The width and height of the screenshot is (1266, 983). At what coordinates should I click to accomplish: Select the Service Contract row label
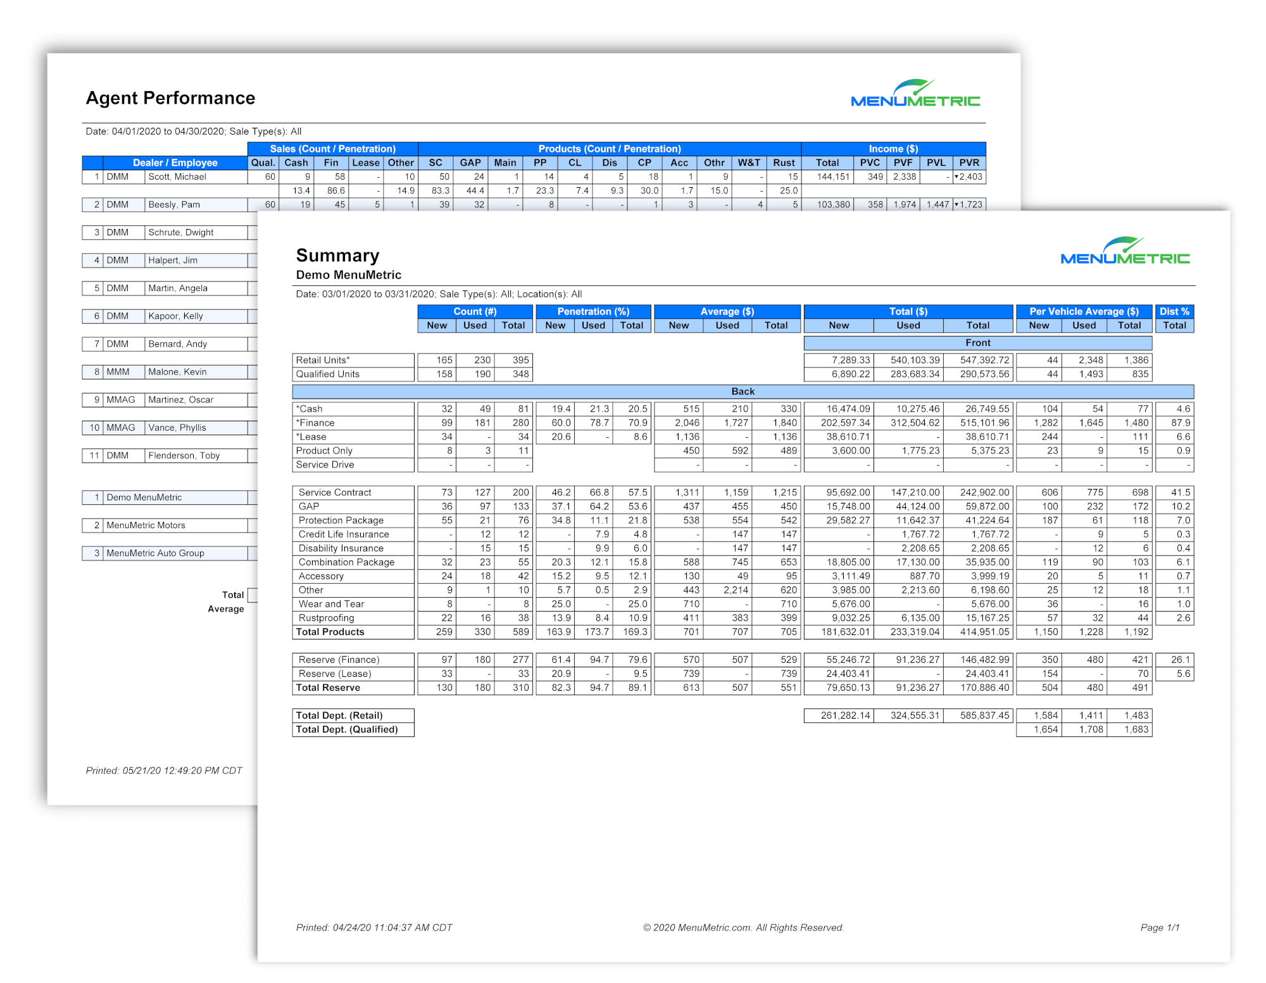tap(335, 492)
